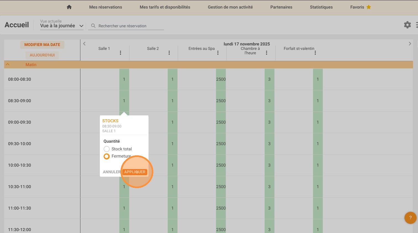Open Forfait st-valentin column options menu

pos(315,53)
